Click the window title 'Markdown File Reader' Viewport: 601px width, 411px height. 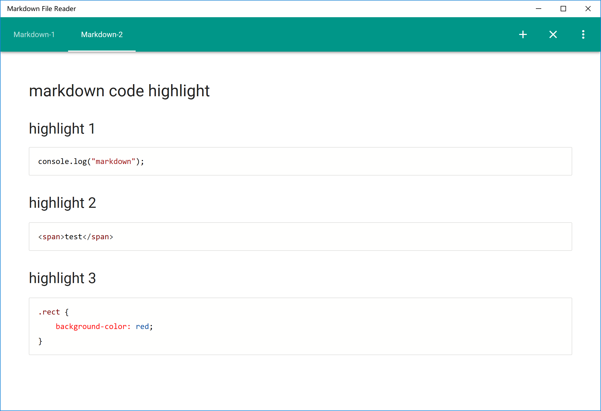pos(41,9)
